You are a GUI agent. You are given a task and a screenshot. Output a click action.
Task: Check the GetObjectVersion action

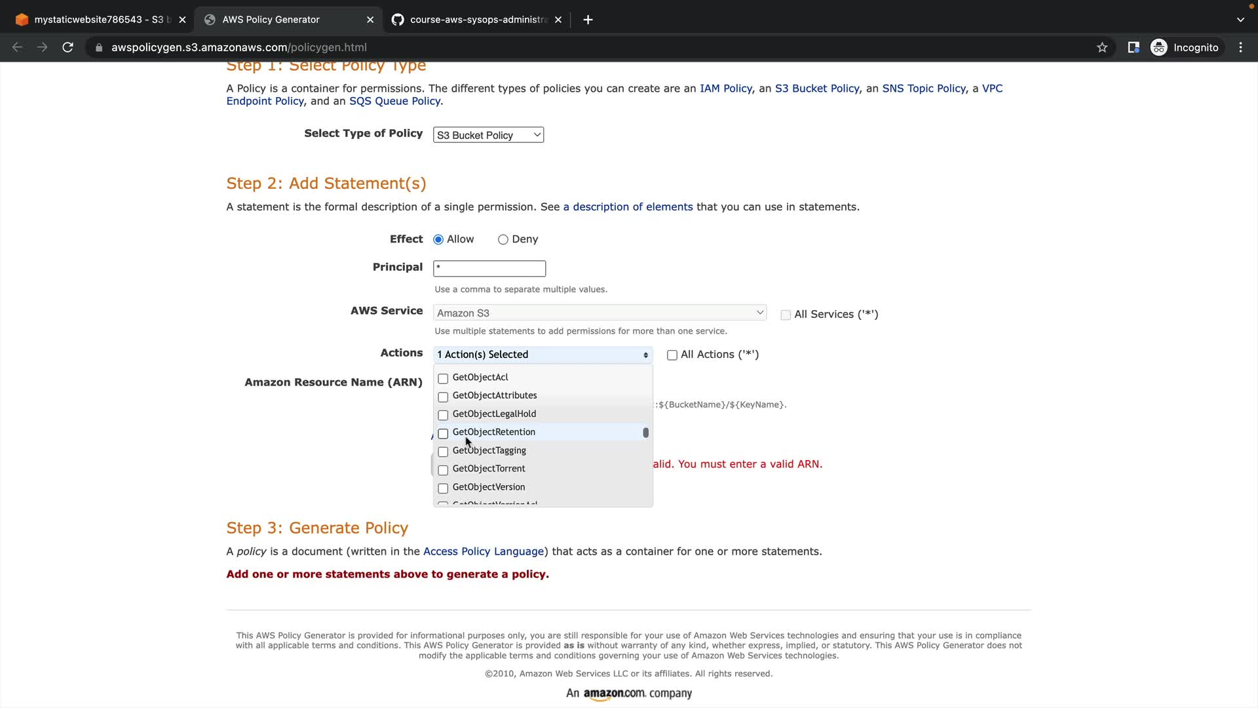[x=443, y=488]
